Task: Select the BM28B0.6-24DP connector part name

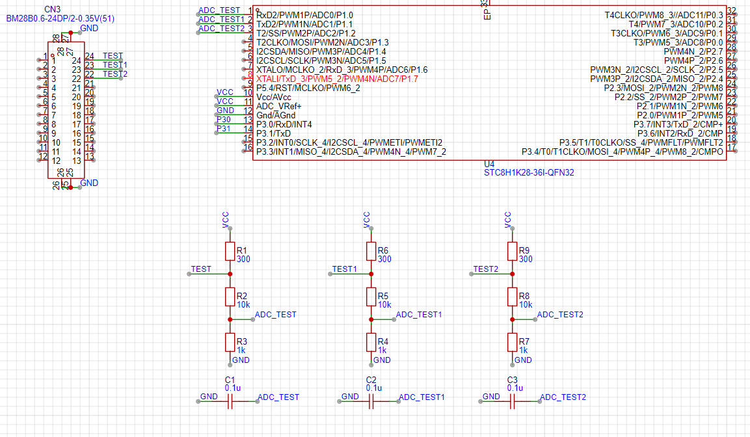Action: point(60,19)
